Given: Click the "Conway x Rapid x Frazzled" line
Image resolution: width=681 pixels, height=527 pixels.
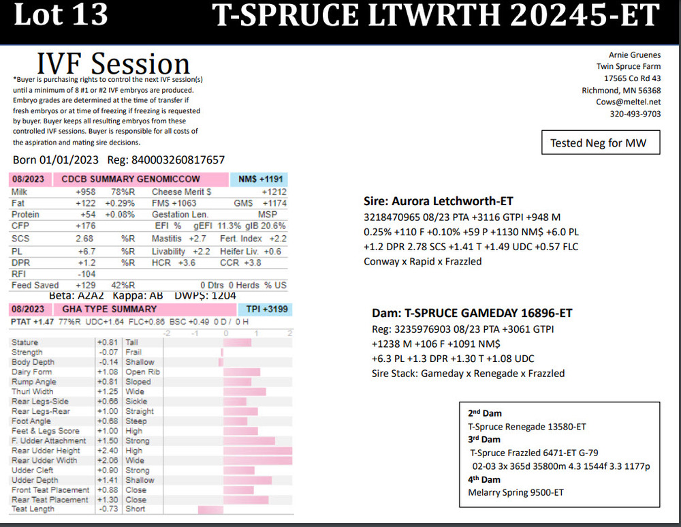Looking at the screenshot, I should [423, 262].
